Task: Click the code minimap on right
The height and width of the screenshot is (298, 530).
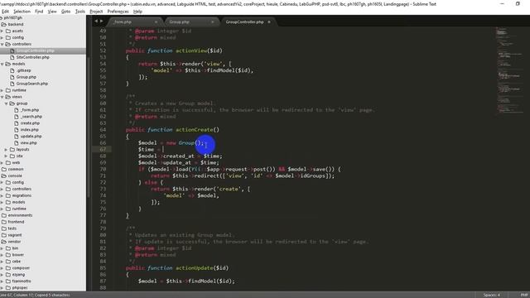Action: click(x=510, y=71)
